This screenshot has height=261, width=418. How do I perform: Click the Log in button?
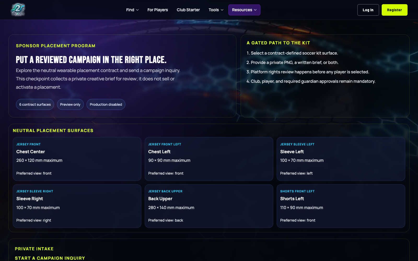coord(368,10)
